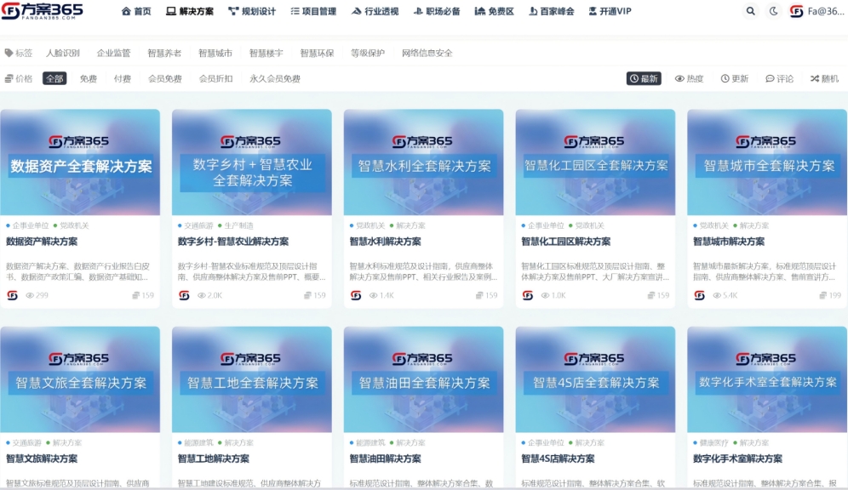The image size is (848, 490).
Task: Sort by 更新 updated
Action: click(735, 78)
